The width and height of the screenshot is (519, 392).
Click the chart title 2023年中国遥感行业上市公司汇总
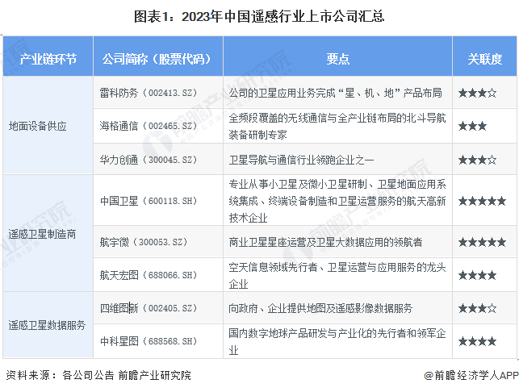pyautogui.click(x=259, y=16)
